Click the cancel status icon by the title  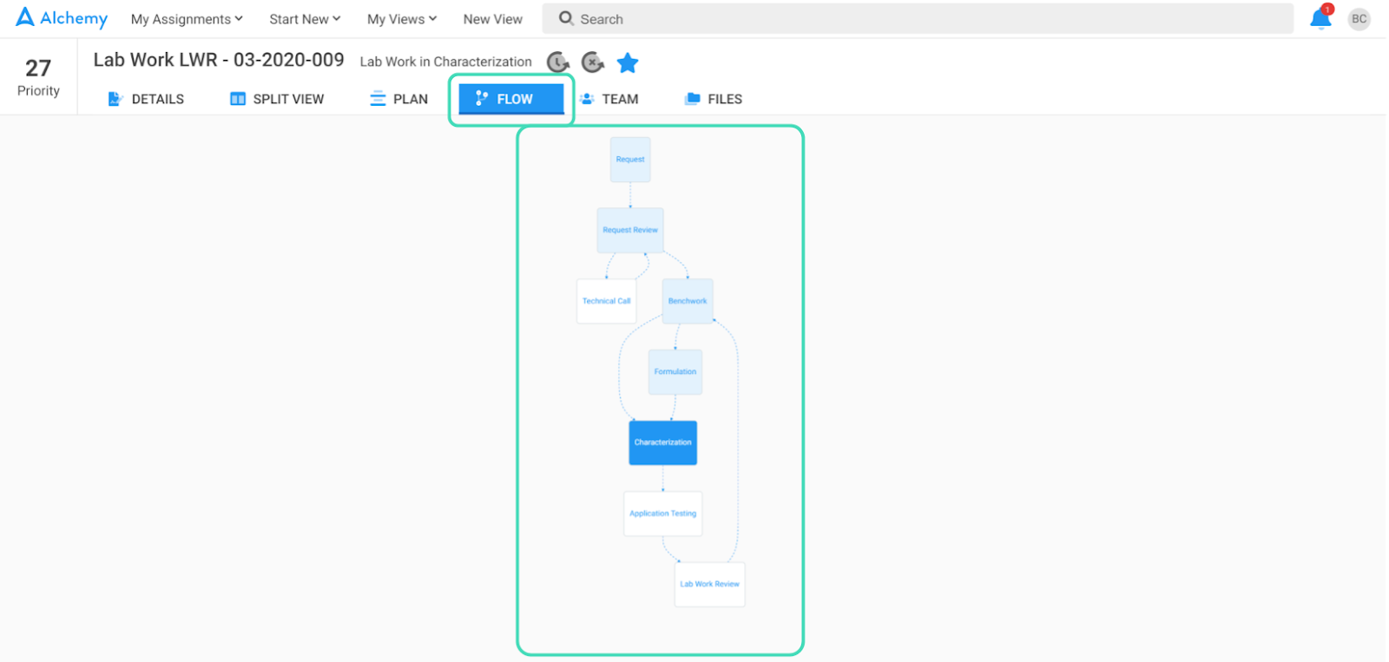pyautogui.click(x=593, y=62)
